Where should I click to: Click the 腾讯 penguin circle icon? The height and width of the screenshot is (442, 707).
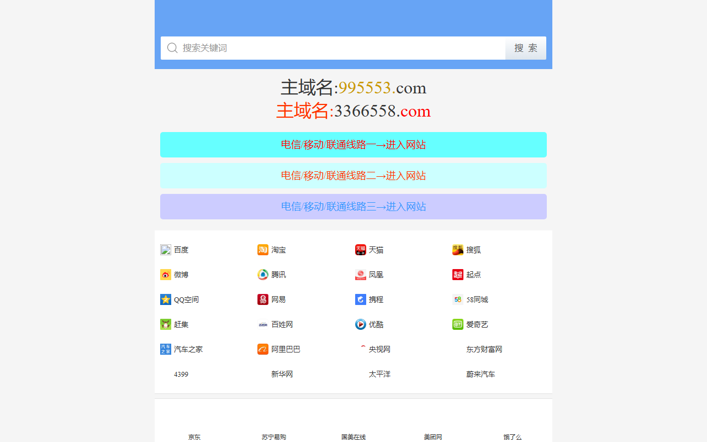(263, 275)
